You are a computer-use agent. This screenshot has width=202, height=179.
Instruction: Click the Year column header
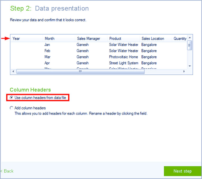pyautogui.click(x=27, y=38)
